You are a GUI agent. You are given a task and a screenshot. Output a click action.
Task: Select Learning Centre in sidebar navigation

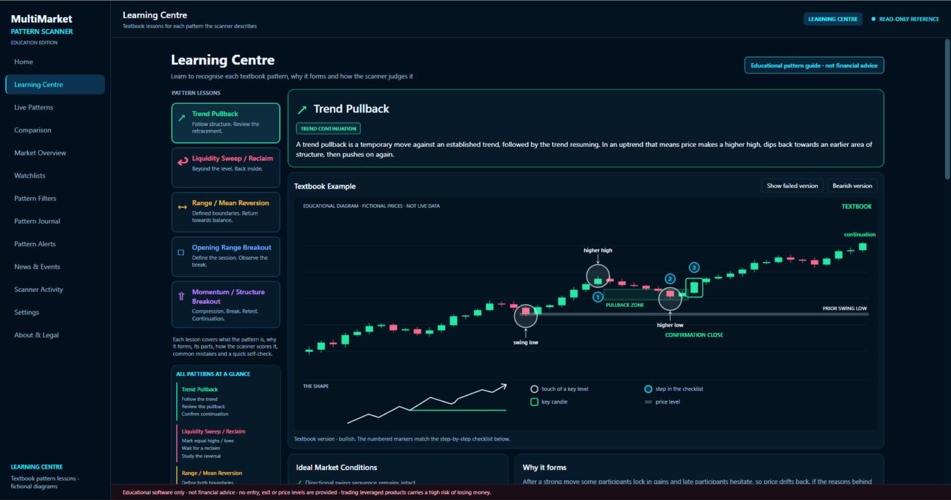[x=55, y=85]
